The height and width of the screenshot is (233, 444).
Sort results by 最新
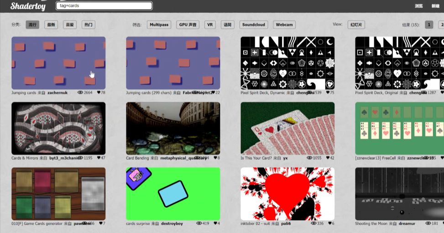[x=51, y=25]
